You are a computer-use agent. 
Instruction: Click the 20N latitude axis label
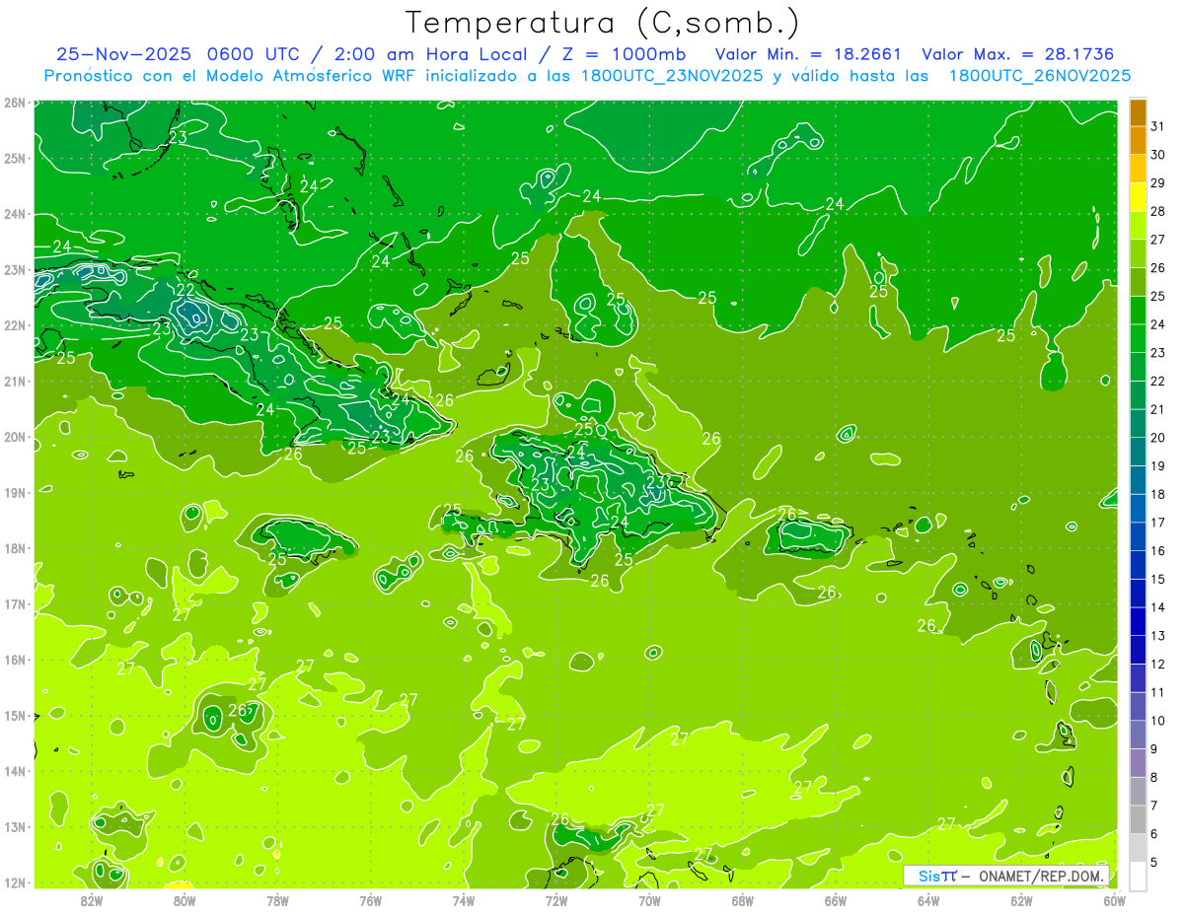(14, 437)
